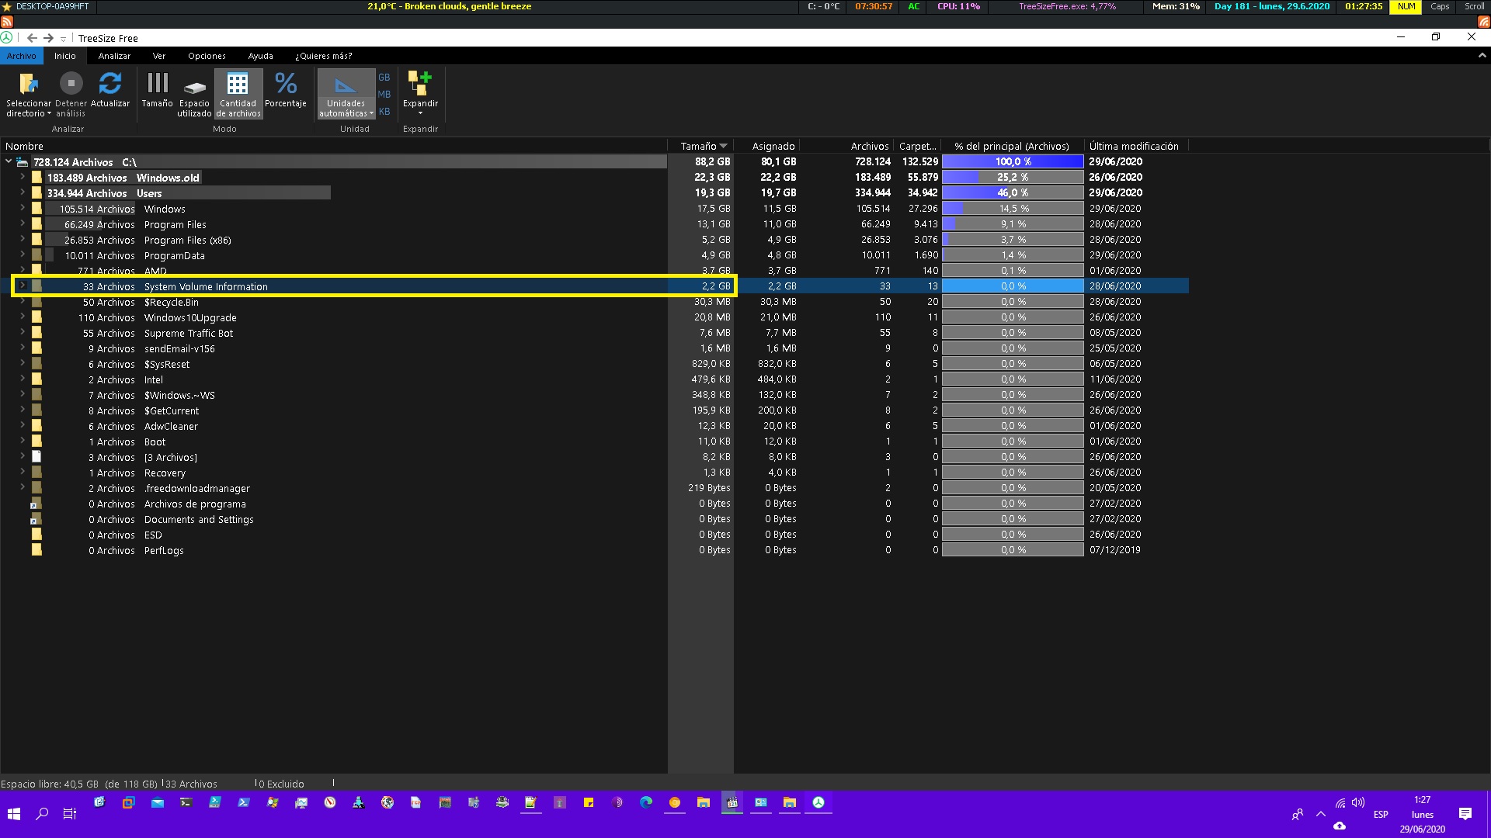Select the Windows folder row

coord(594,209)
